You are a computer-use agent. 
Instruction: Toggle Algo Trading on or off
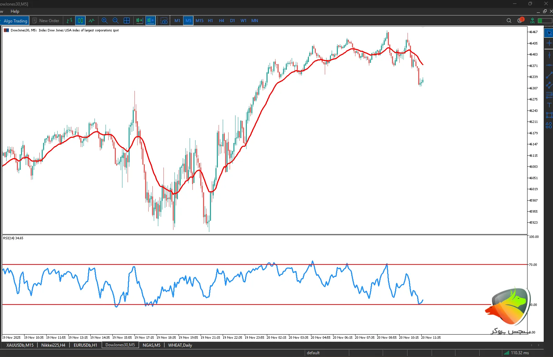pyautogui.click(x=15, y=20)
